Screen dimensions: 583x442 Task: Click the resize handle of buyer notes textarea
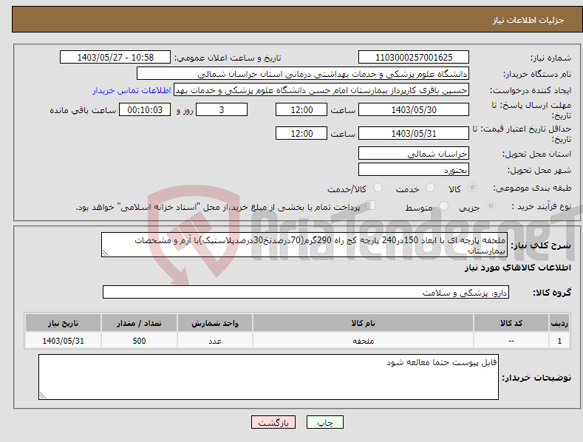(43, 395)
